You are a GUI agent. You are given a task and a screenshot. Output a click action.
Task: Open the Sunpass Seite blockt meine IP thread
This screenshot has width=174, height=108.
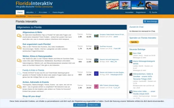click(x=113, y=35)
